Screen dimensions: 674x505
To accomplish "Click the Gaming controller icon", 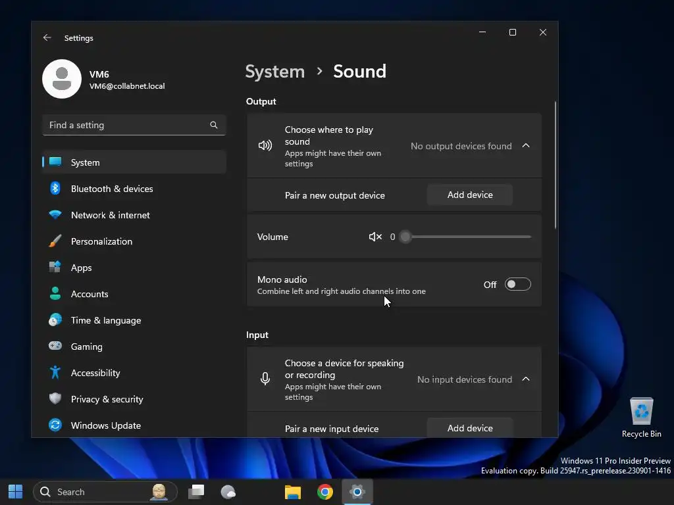I will [x=55, y=346].
